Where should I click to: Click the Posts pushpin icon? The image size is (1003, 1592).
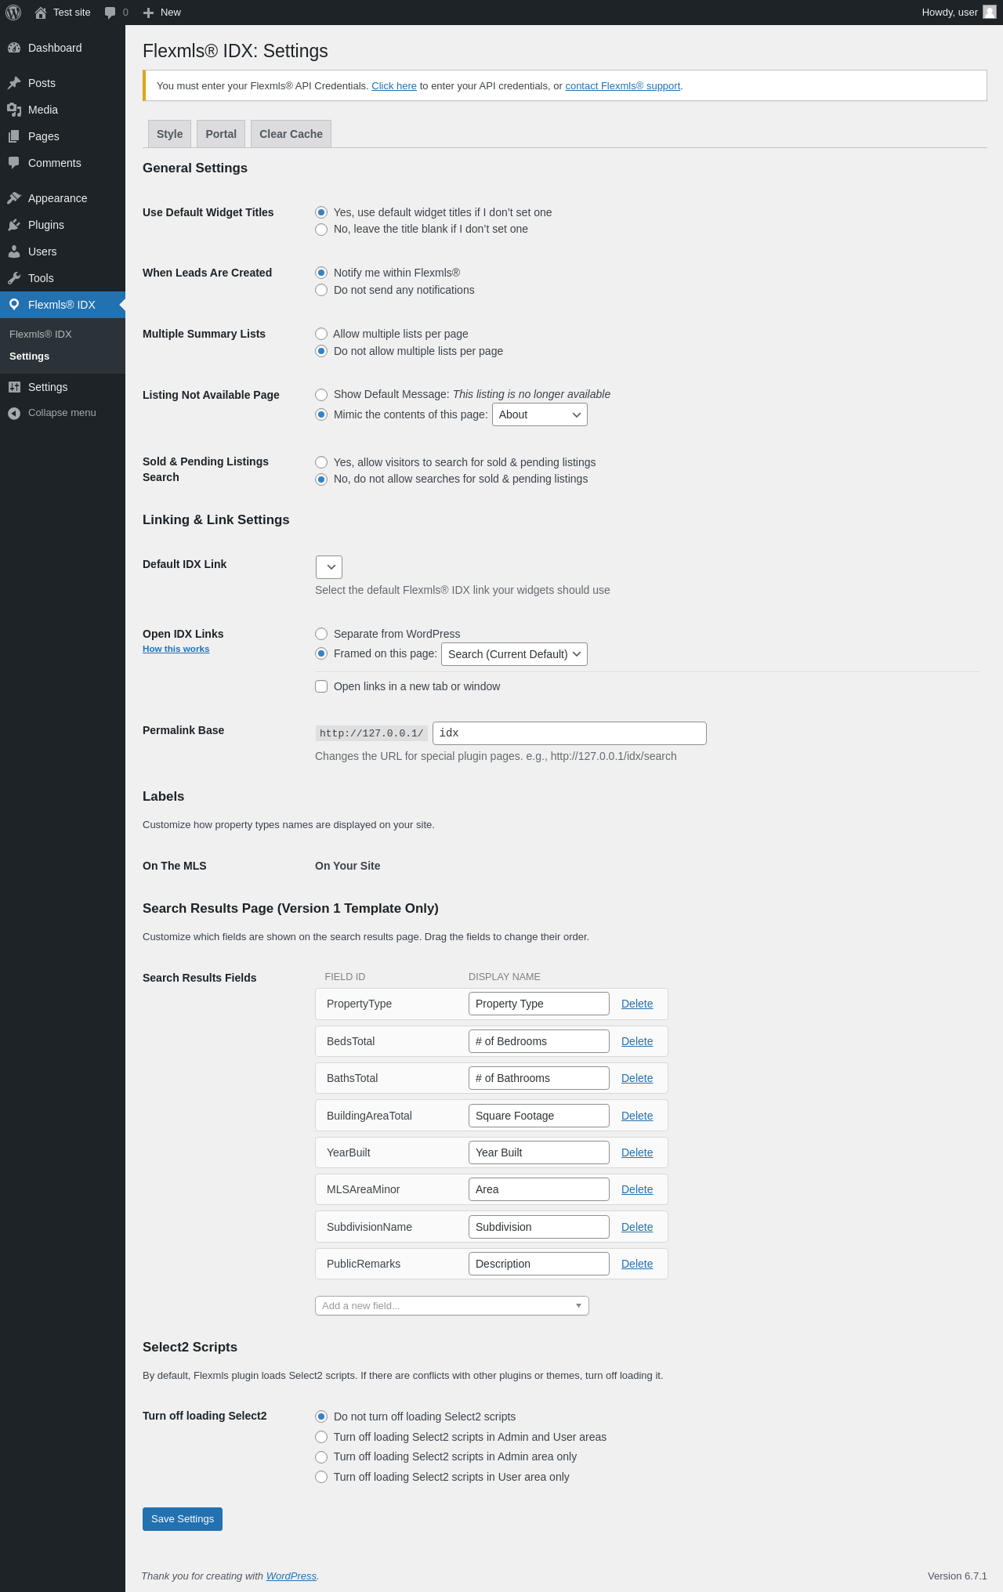[x=14, y=83]
